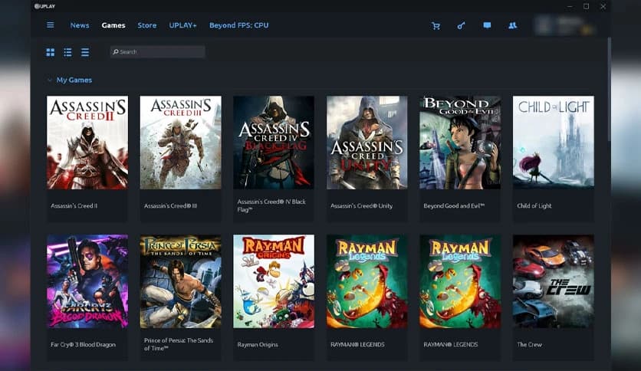
Task: Switch to detailed list view icon
Action: point(68,52)
